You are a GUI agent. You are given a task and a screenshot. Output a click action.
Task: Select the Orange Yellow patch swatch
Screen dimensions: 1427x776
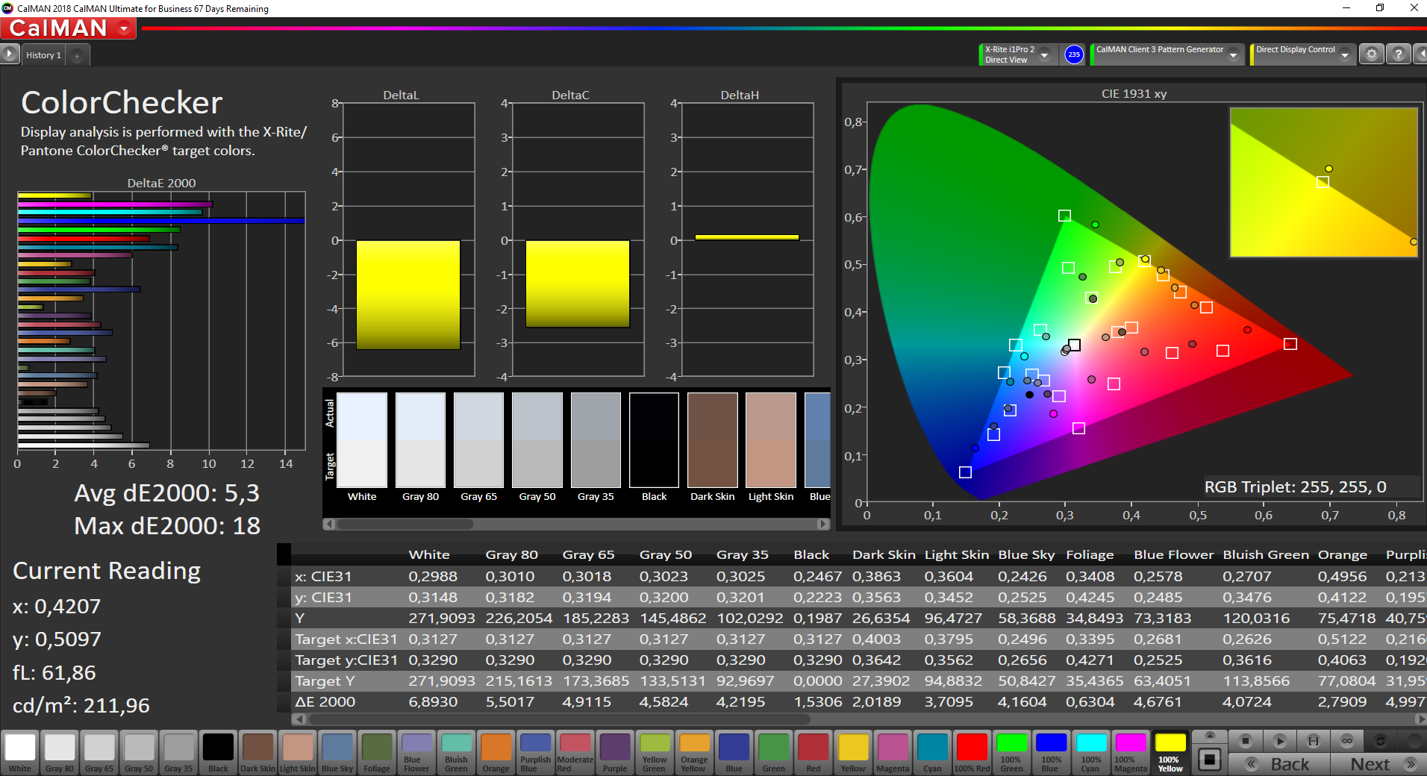694,752
